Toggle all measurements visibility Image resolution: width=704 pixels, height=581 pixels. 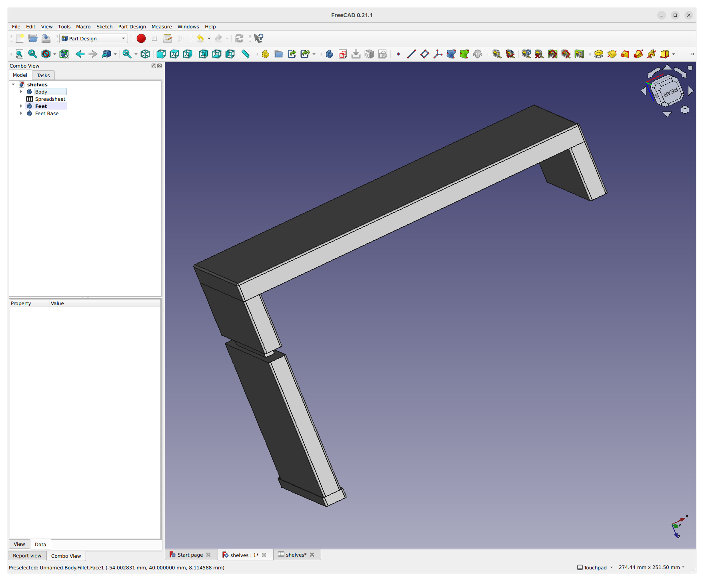553,54
